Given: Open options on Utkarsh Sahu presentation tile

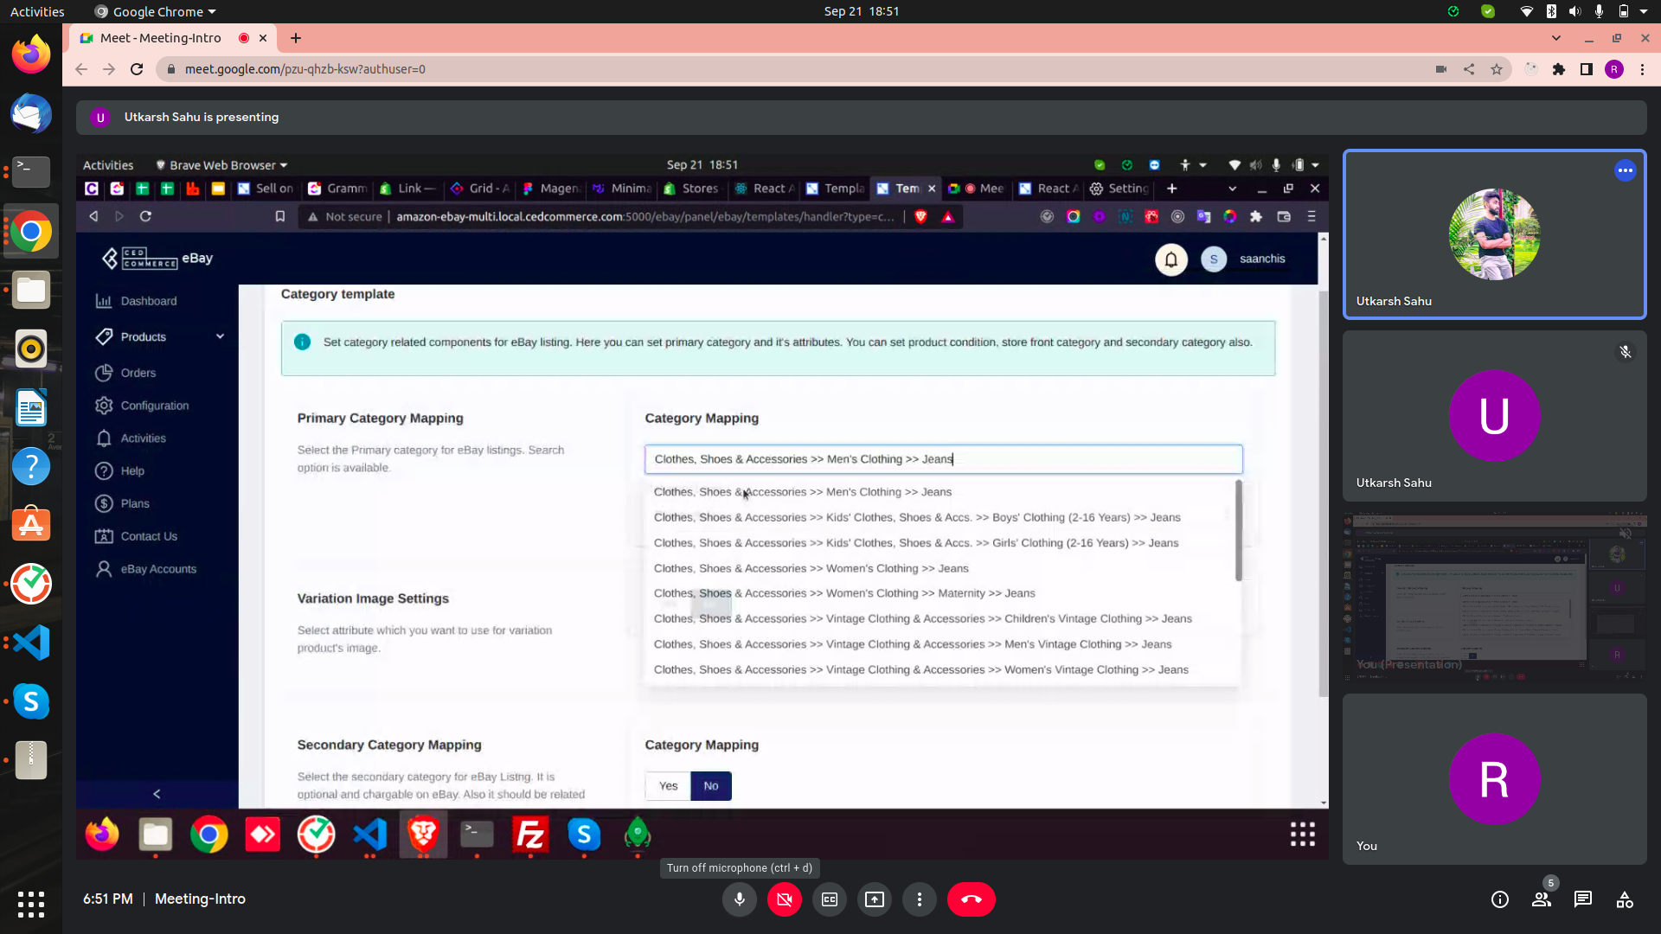Looking at the screenshot, I should (x=1625, y=170).
